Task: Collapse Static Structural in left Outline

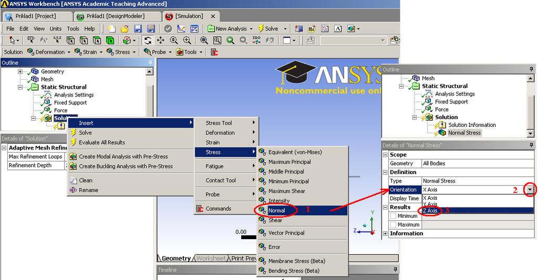Action: pos(20,87)
